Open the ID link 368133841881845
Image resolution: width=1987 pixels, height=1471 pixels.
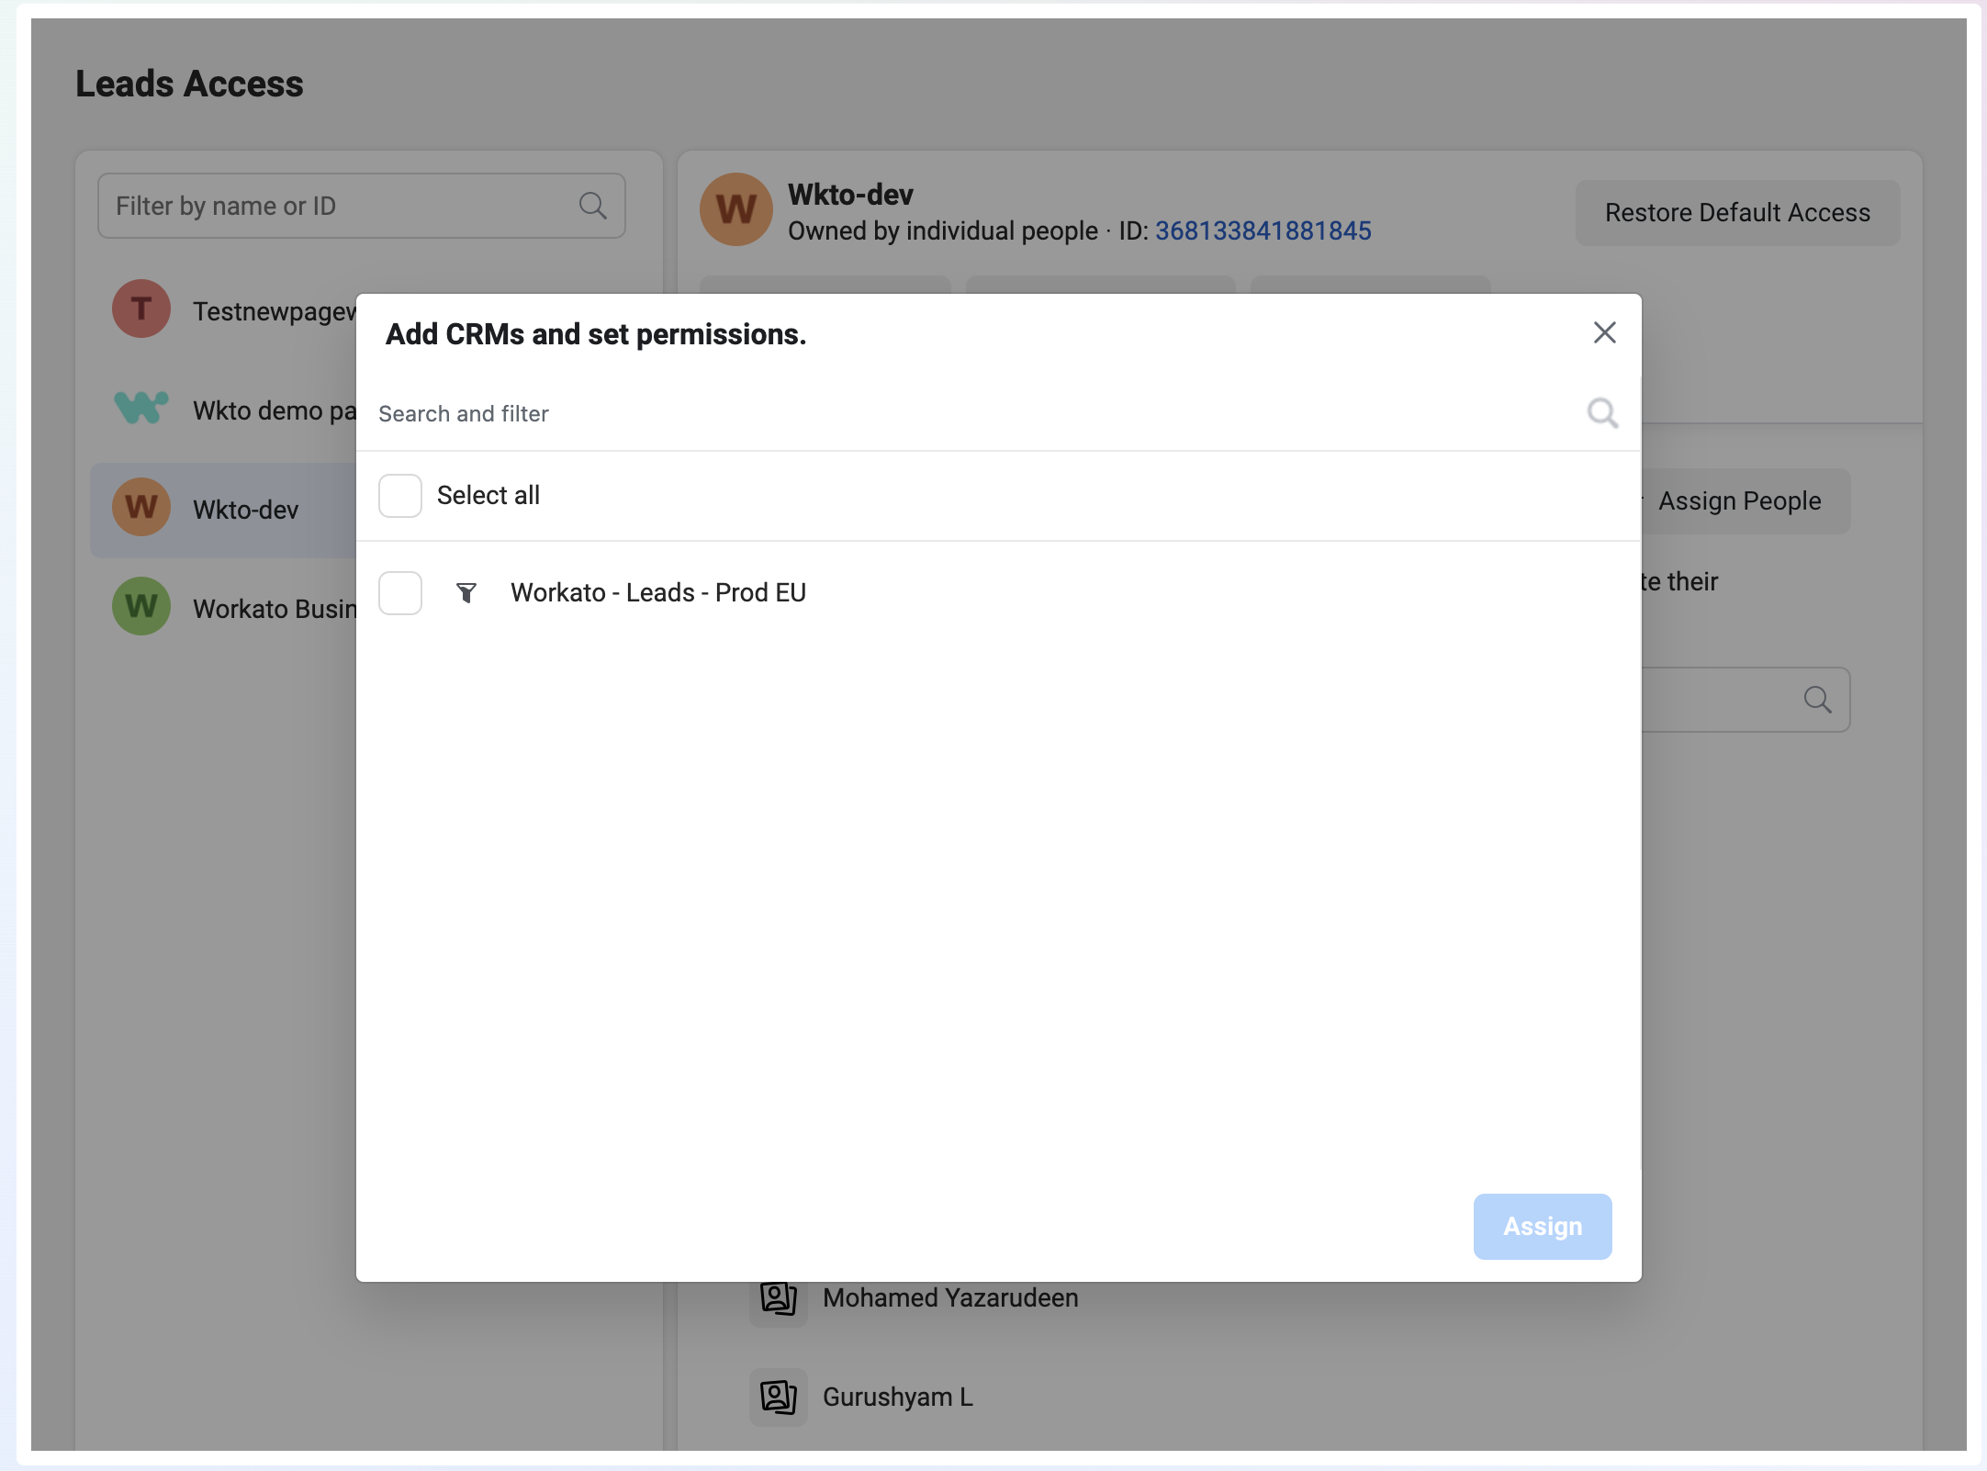pyautogui.click(x=1262, y=230)
